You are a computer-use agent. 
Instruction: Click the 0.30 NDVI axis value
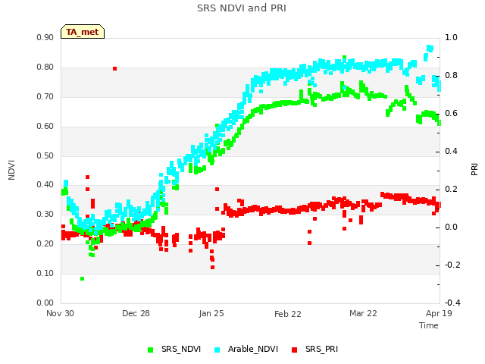point(45,214)
